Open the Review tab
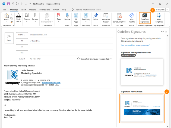 coord(56,10)
